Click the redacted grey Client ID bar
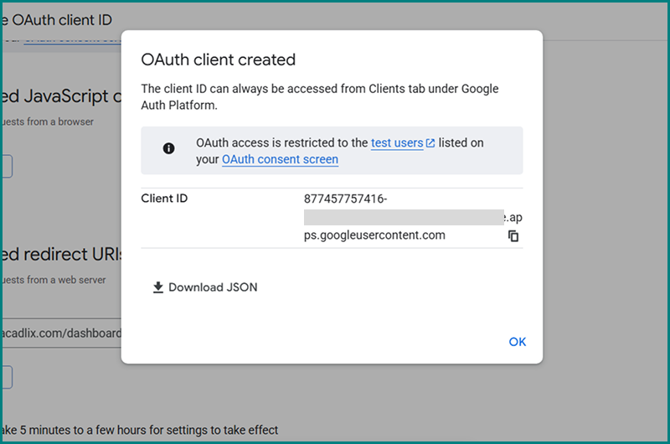Viewport: 670px width, 444px height. 404,218
